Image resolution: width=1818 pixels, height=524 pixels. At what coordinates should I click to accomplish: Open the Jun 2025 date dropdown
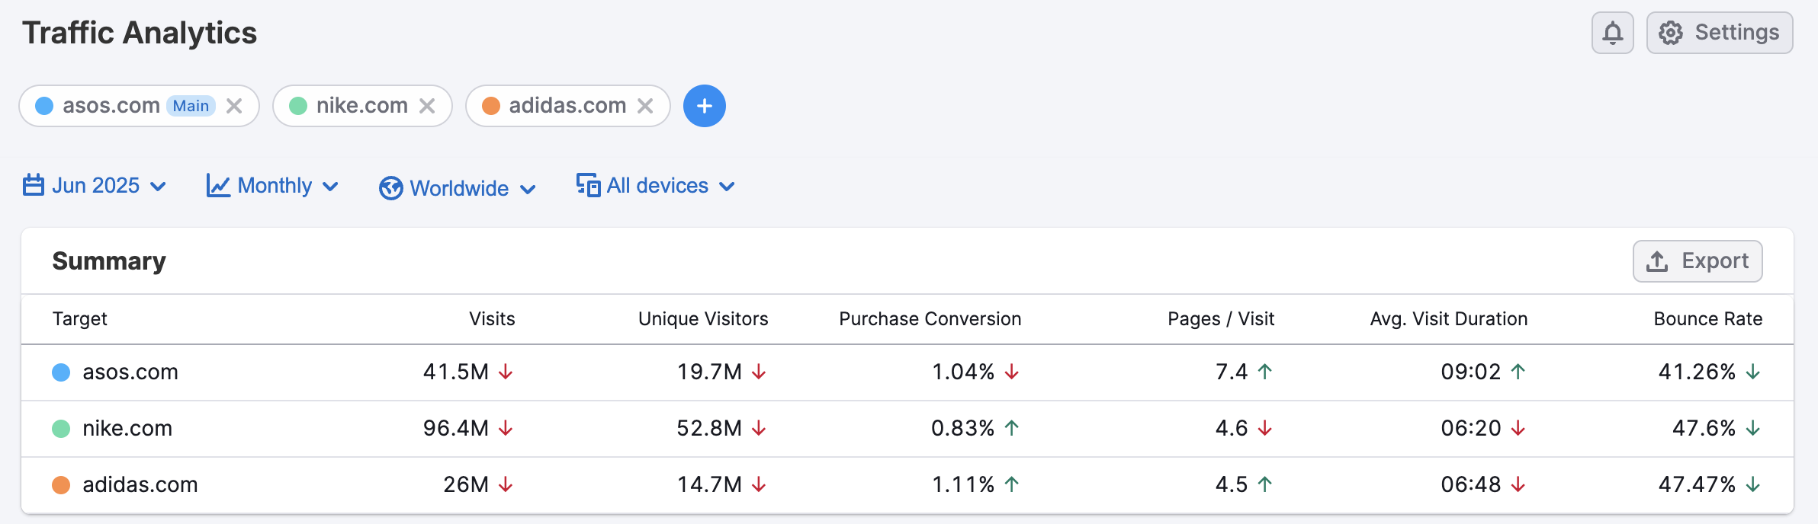[95, 186]
